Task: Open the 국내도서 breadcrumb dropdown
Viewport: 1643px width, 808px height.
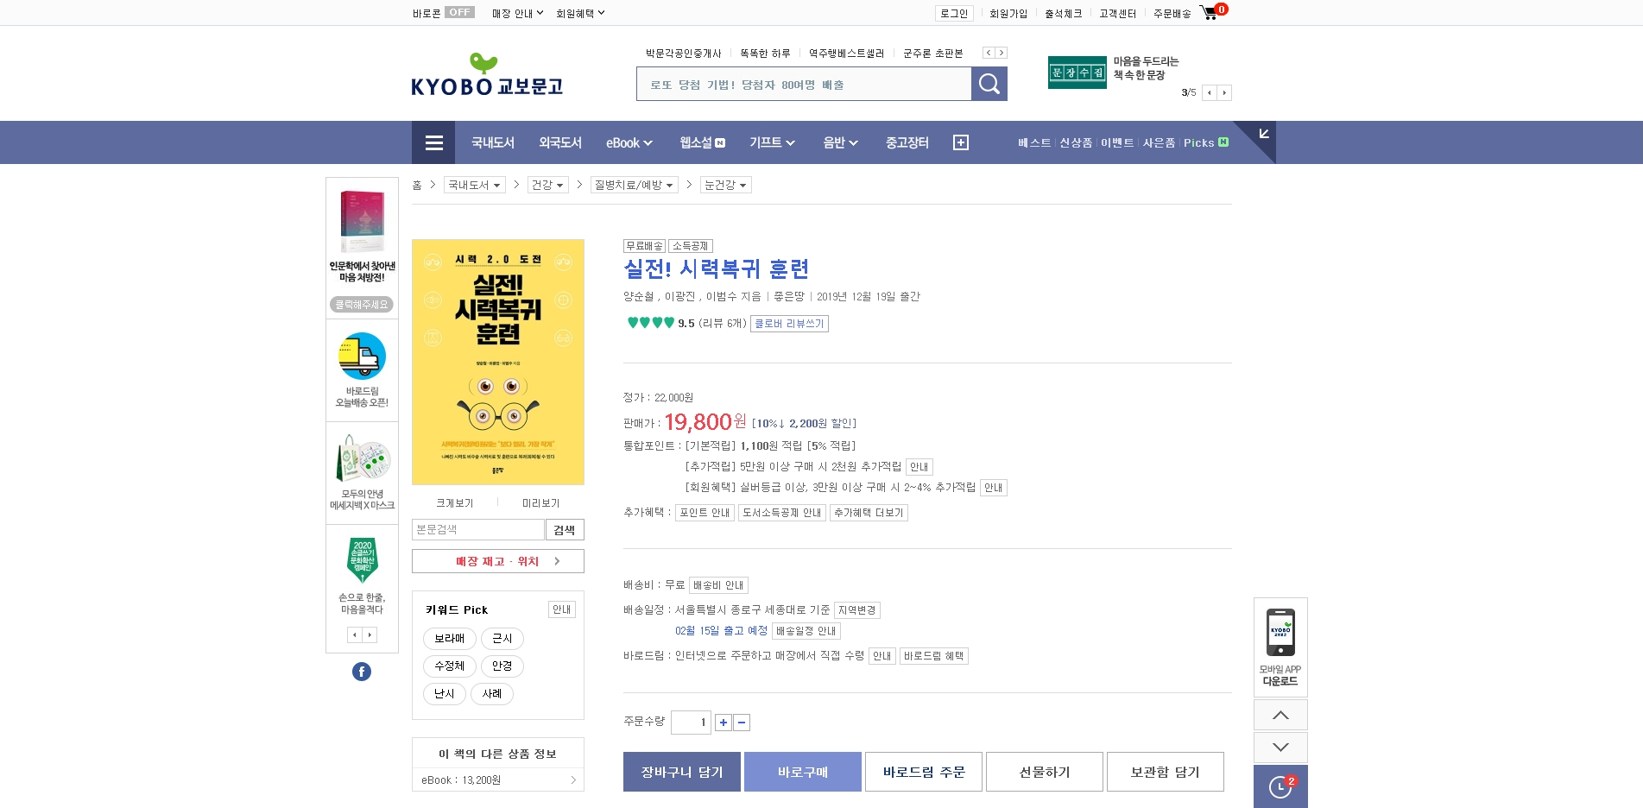Action: point(474,185)
